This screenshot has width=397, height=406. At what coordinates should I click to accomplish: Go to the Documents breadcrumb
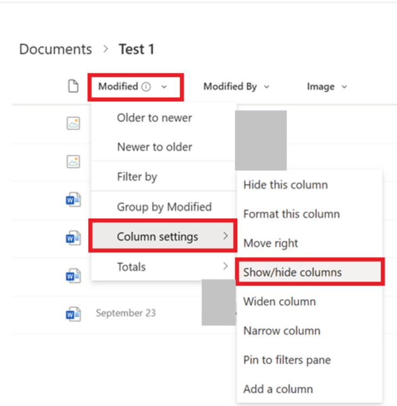pos(56,49)
